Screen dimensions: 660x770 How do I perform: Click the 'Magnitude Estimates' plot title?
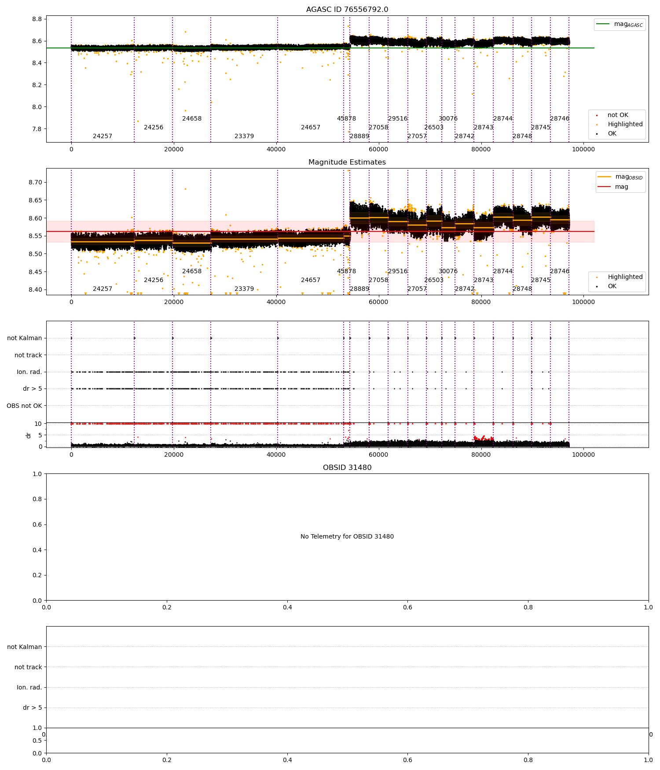347,162
